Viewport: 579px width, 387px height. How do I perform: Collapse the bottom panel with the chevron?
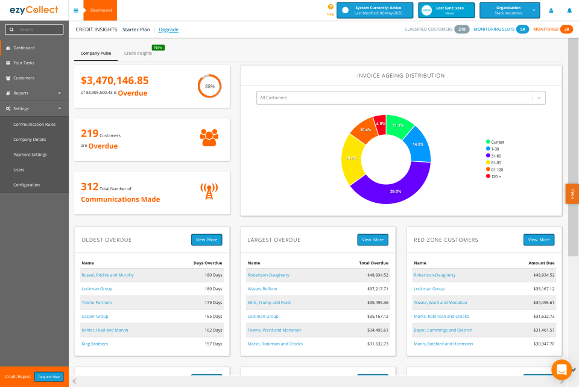[74, 380]
